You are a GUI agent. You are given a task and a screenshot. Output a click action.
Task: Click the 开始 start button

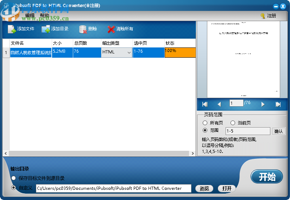[x=267, y=176]
